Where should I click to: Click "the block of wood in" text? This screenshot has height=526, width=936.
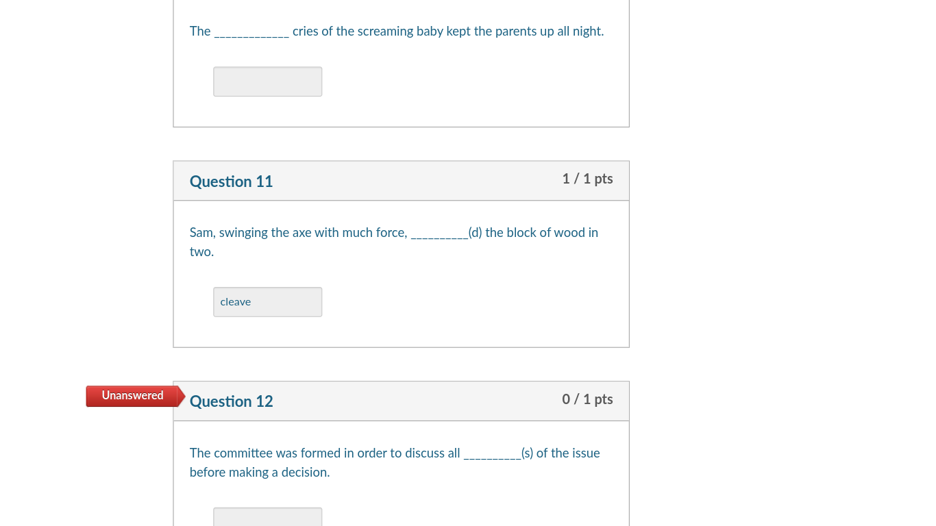coord(541,233)
